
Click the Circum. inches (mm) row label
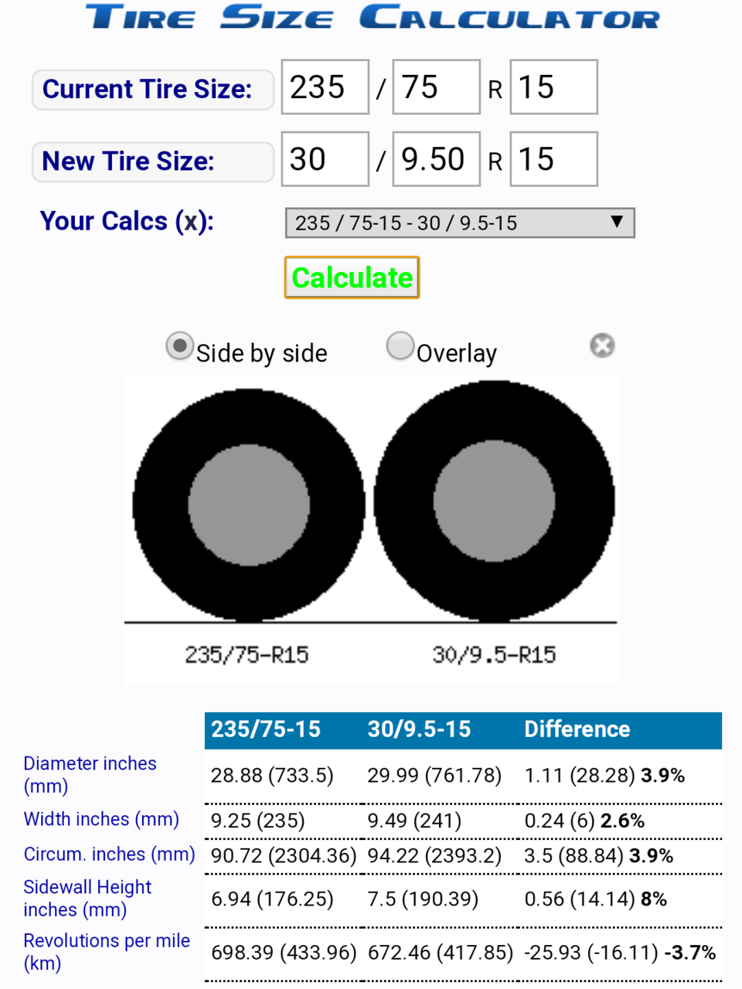(109, 855)
